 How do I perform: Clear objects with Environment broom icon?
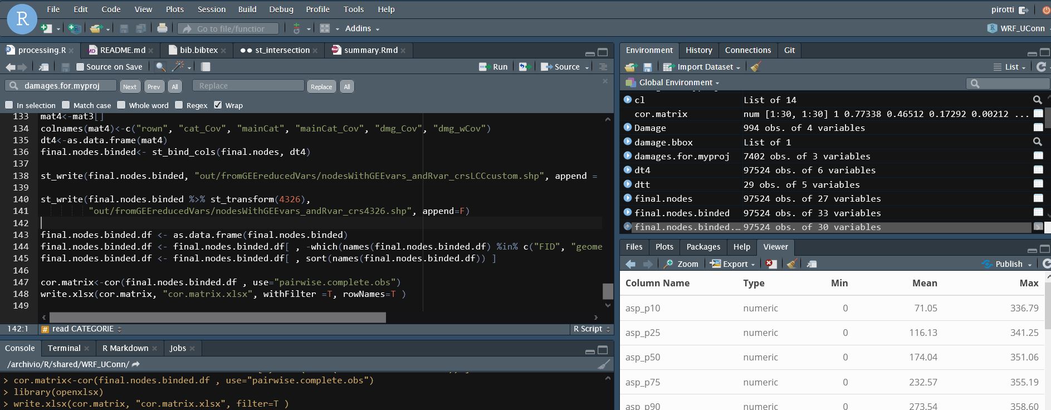(x=755, y=67)
